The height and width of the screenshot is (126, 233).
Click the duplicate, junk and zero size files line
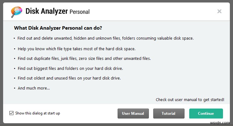pyautogui.click(x=84, y=58)
